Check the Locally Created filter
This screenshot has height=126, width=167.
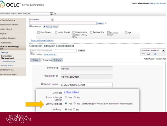tap(56, 32)
